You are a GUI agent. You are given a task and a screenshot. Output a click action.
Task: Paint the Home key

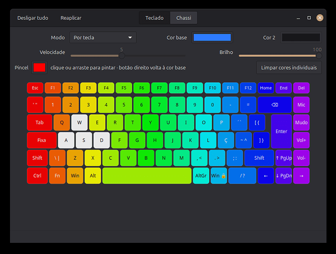click(x=266, y=88)
